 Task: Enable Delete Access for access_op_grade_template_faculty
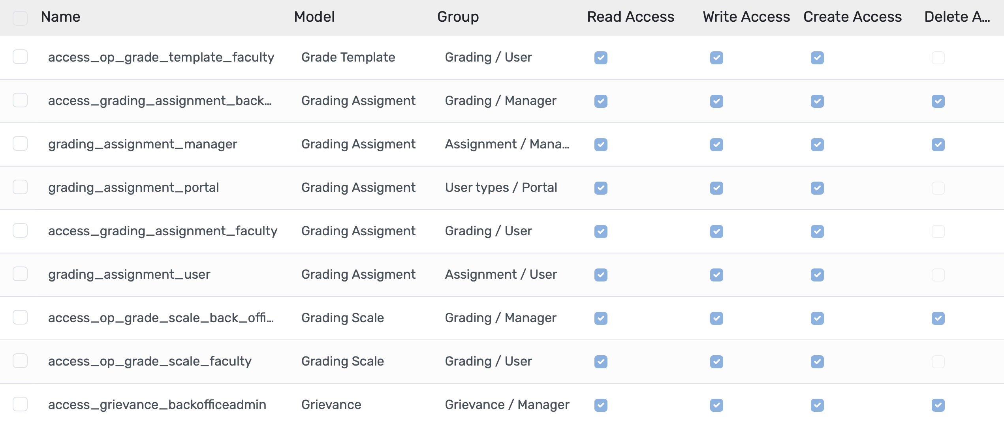(x=938, y=58)
